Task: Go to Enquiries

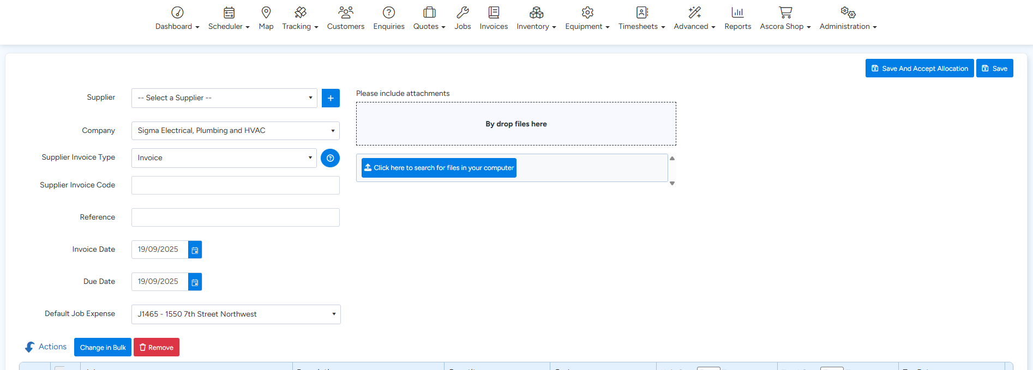Action: click(388, 18)
